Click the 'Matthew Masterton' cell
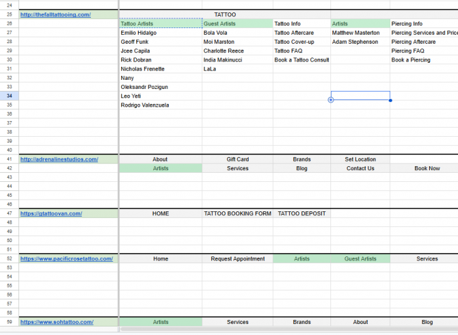Image resolution: width=458 pixels, height=335 pixels. click(360, 33)
